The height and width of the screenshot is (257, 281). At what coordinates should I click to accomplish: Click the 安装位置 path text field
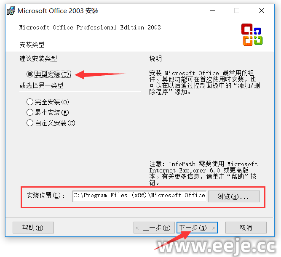point(139,196)
